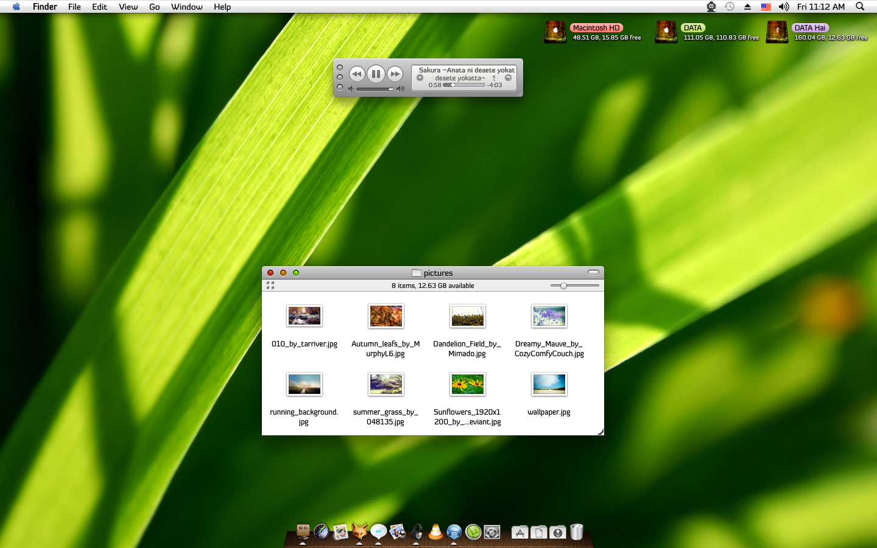Click the wallpaper.jpg file name label

[549, 412]
